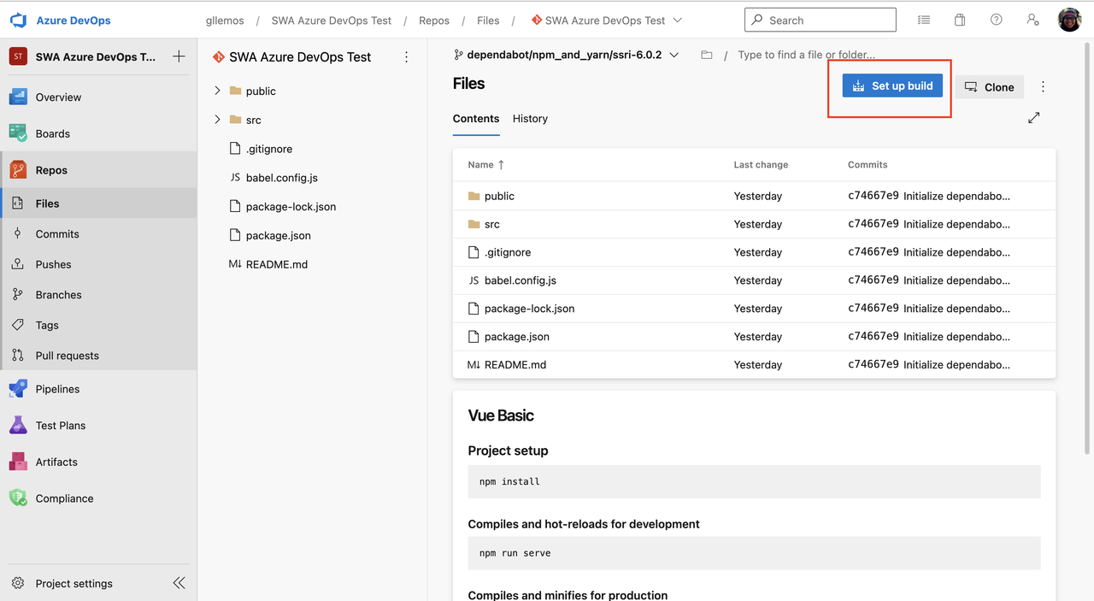Viewport: 1094px width, 601px height.
Task: Open the Marketplace shopping bag icon
Action: (x=960, y=20)
